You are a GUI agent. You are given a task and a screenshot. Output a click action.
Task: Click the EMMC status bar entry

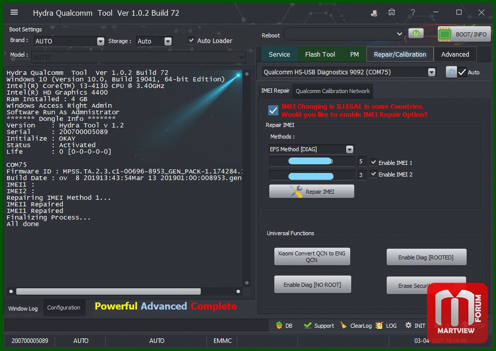pyautogui.click(x=223, y=340)
